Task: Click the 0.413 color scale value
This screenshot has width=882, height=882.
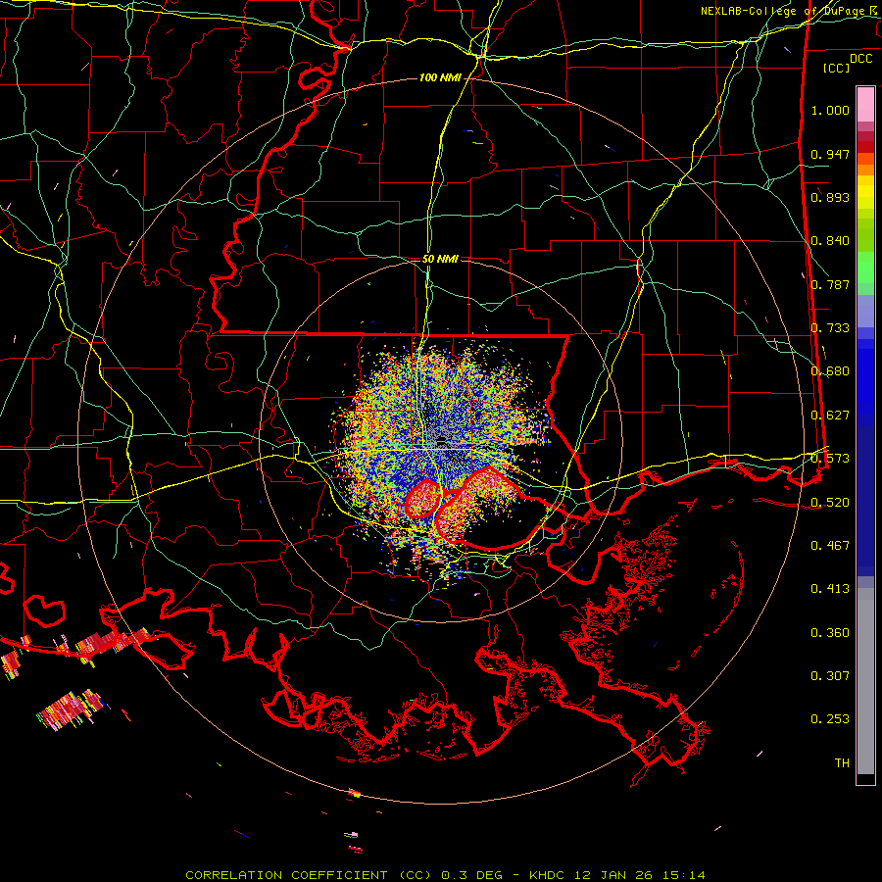Action: coord(830,588)
